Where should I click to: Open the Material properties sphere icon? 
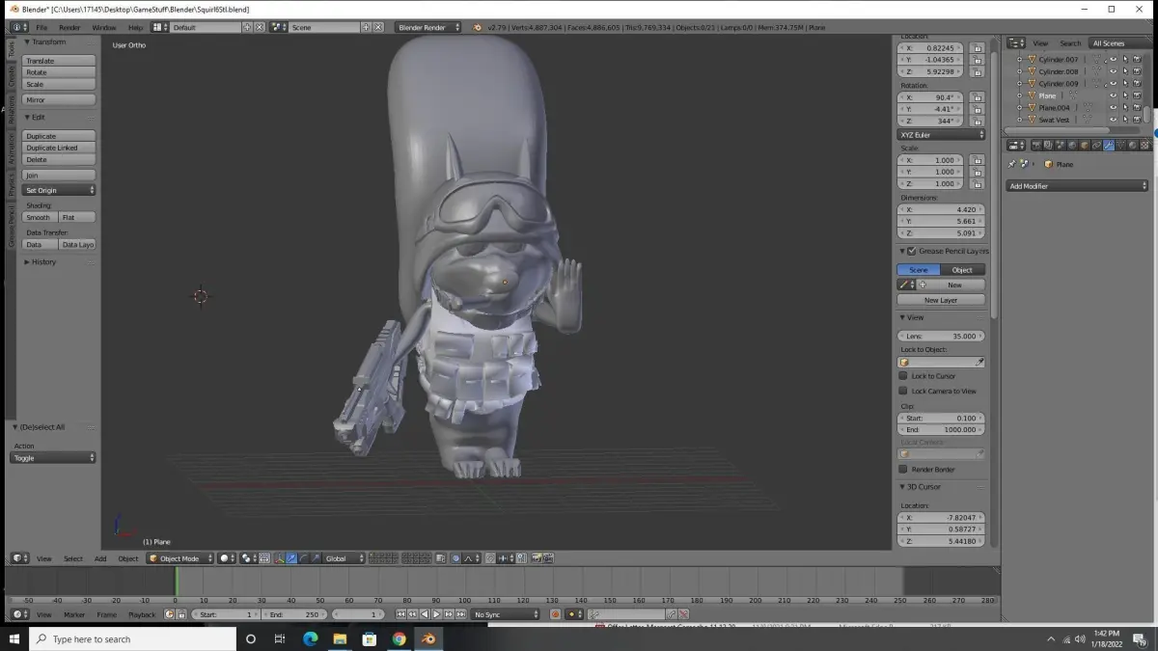[x=1132, y=145]
